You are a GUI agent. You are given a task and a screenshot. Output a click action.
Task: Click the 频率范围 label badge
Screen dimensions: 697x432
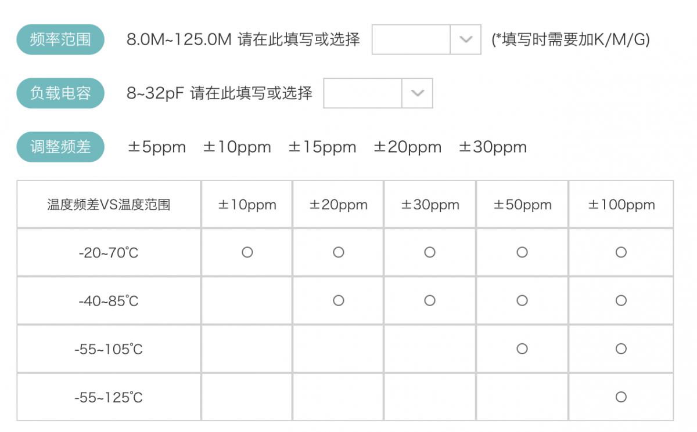(x=60, y=39)
